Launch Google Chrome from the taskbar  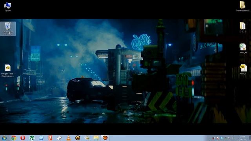click(14, 138)
